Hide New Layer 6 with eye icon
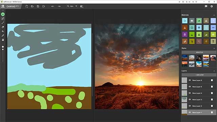Image resolution: width=217 pixels, height=122 pixels. [x=190, y=80]
